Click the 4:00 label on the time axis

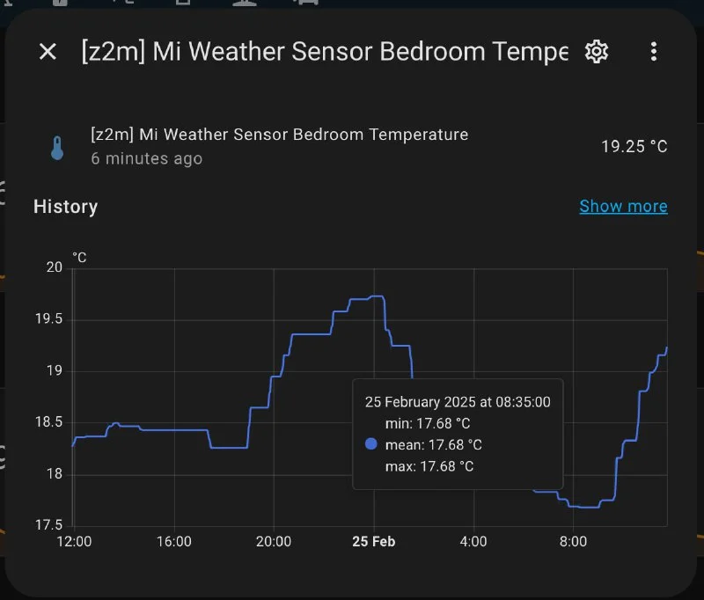tap(473, 542)
